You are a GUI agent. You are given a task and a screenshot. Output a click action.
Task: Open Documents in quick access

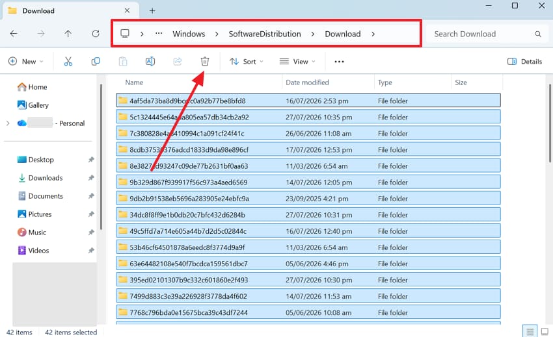coord(40,196)
